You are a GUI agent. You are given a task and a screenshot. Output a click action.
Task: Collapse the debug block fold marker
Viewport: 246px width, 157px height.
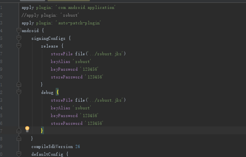pyautogui.click(x=19, y=92)
